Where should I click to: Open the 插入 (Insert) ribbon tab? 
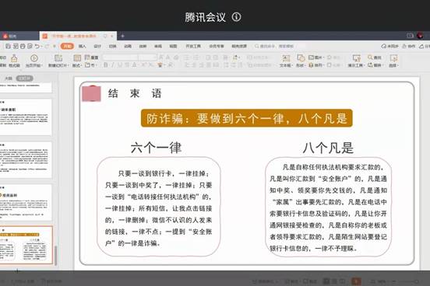pos(83,46)
